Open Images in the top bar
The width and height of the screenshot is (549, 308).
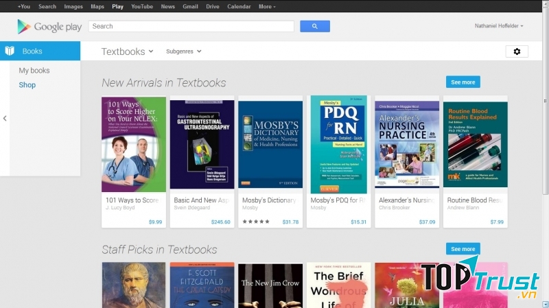coord(73,6)
